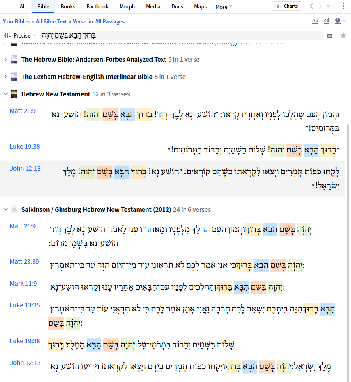Image resolution: width=351 pixels, height=382 pixels.
Task: Click the Hebrew New Testament cover icon
Action: coord(14,94)
